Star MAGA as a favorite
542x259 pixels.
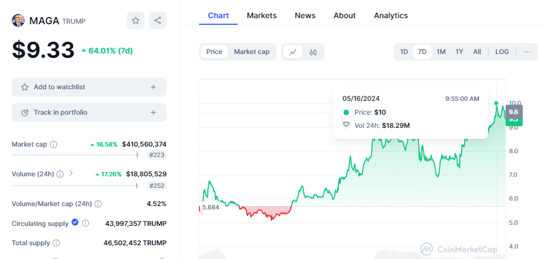click(x=136, y=20)
